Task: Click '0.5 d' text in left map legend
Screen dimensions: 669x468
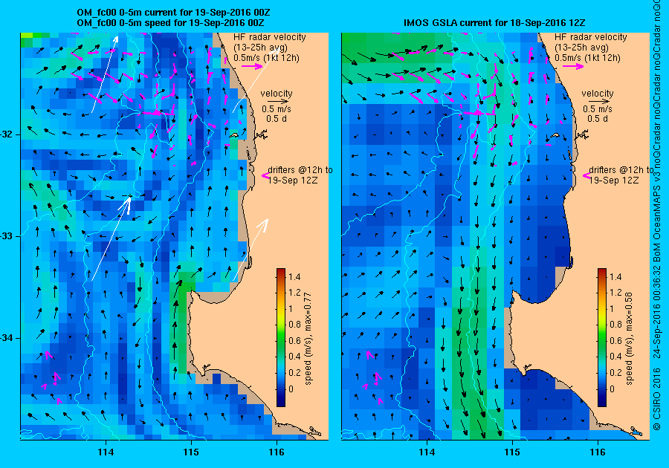Action: 277,119
